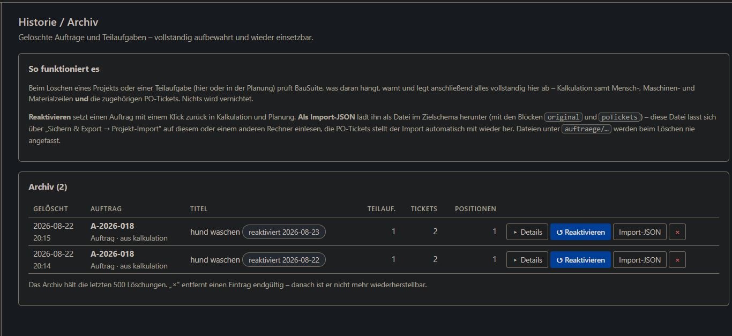This screenshot has height=336, width=732.
Task: Download Import-JSON for the 20:14 entry
Action: point(640,260)
